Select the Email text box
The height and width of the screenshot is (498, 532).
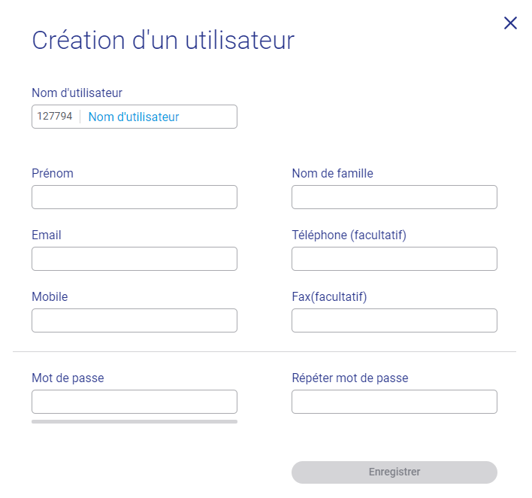coord(135,259)
